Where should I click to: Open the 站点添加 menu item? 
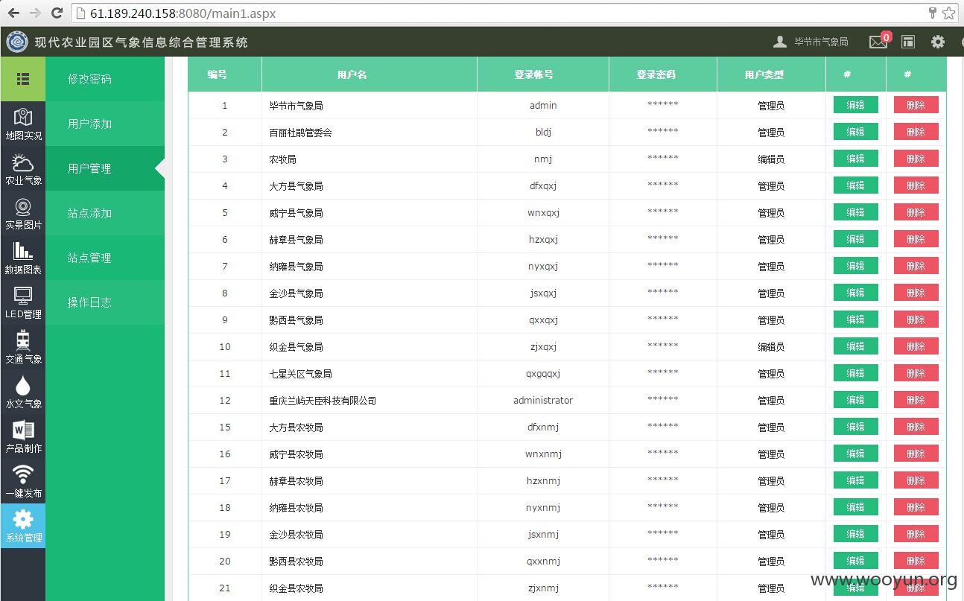[105, 213]
